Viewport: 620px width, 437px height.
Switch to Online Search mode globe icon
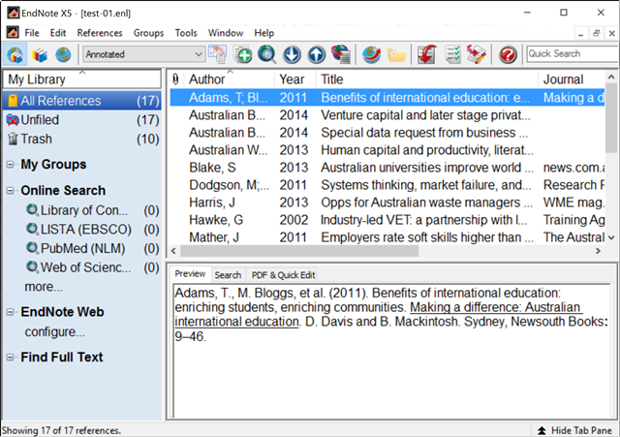(63, 54)
